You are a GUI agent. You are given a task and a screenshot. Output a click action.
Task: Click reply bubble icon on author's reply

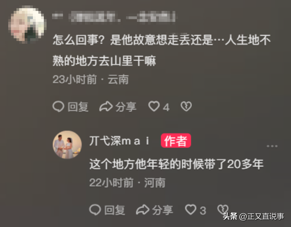[95, 210]
